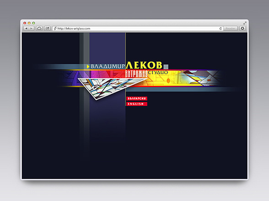Choose the БЪЛГАРСКИ language link

[137, 99]
